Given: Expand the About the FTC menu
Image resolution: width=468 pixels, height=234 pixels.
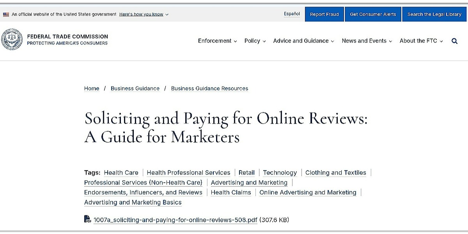Looking at the screenshot, I should click(421, 41).
